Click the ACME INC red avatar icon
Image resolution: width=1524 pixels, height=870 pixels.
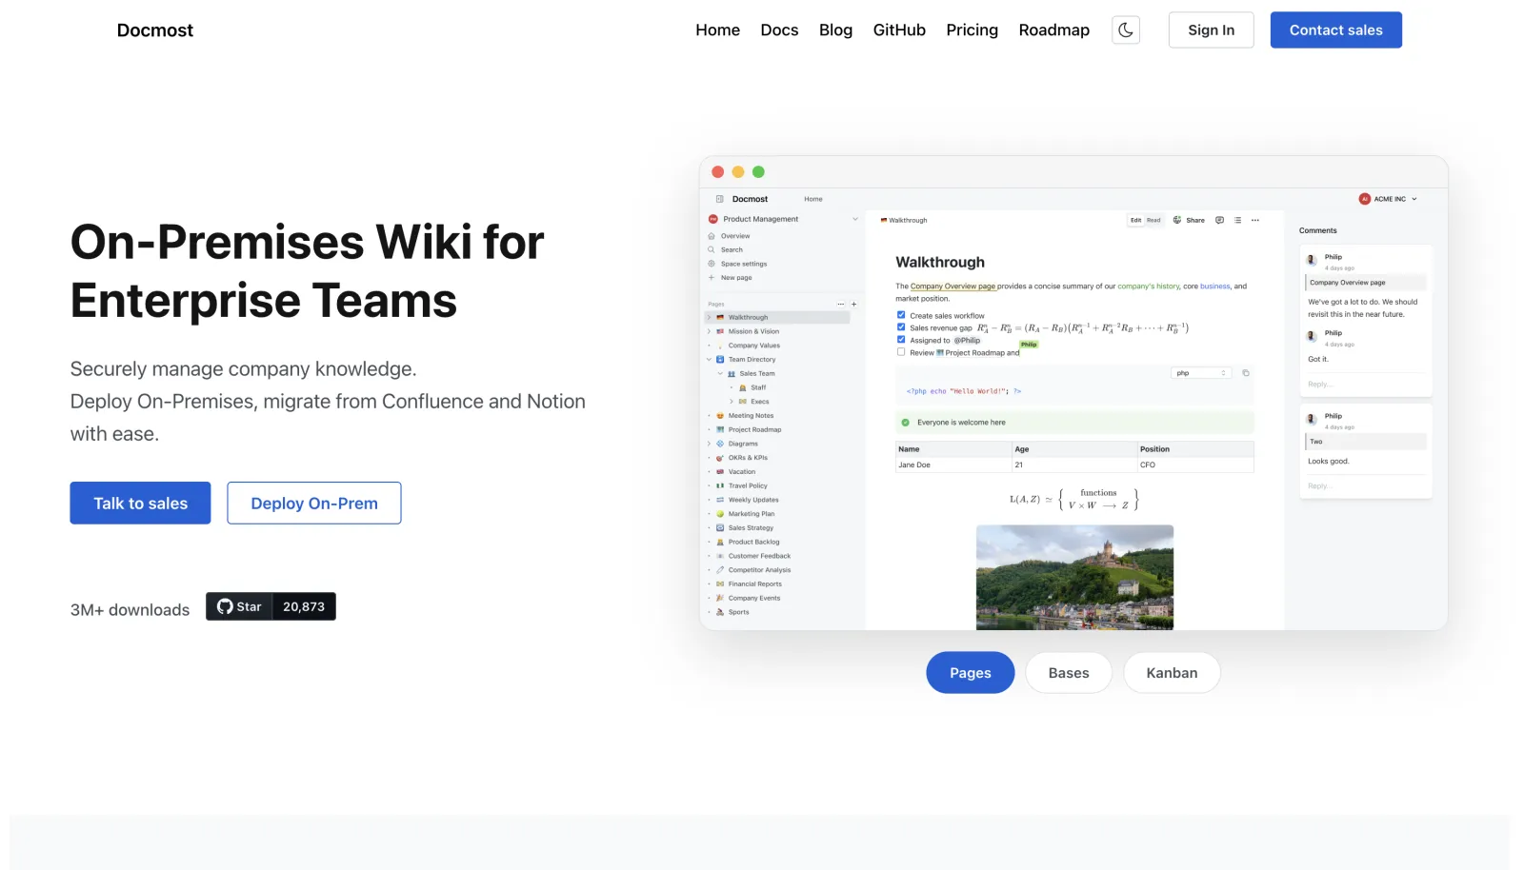(1364, 199)
